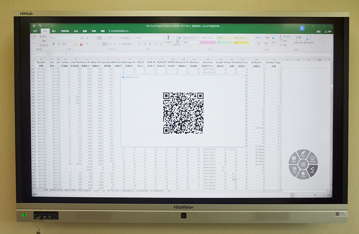Collapse the radial menu with the center button
The width and height of the screenshot is (359, 234).
click(303, 164)
